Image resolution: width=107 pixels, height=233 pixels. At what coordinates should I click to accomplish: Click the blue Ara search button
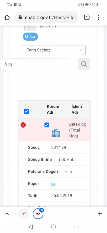point(30,37)
